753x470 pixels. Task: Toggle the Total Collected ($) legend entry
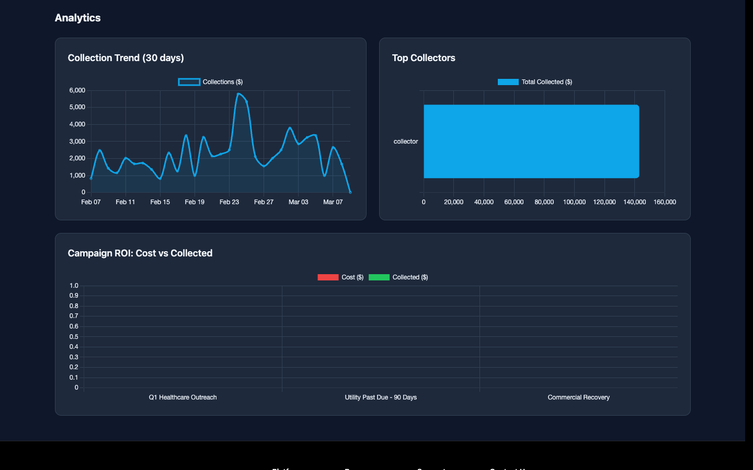tap(534, 82)
